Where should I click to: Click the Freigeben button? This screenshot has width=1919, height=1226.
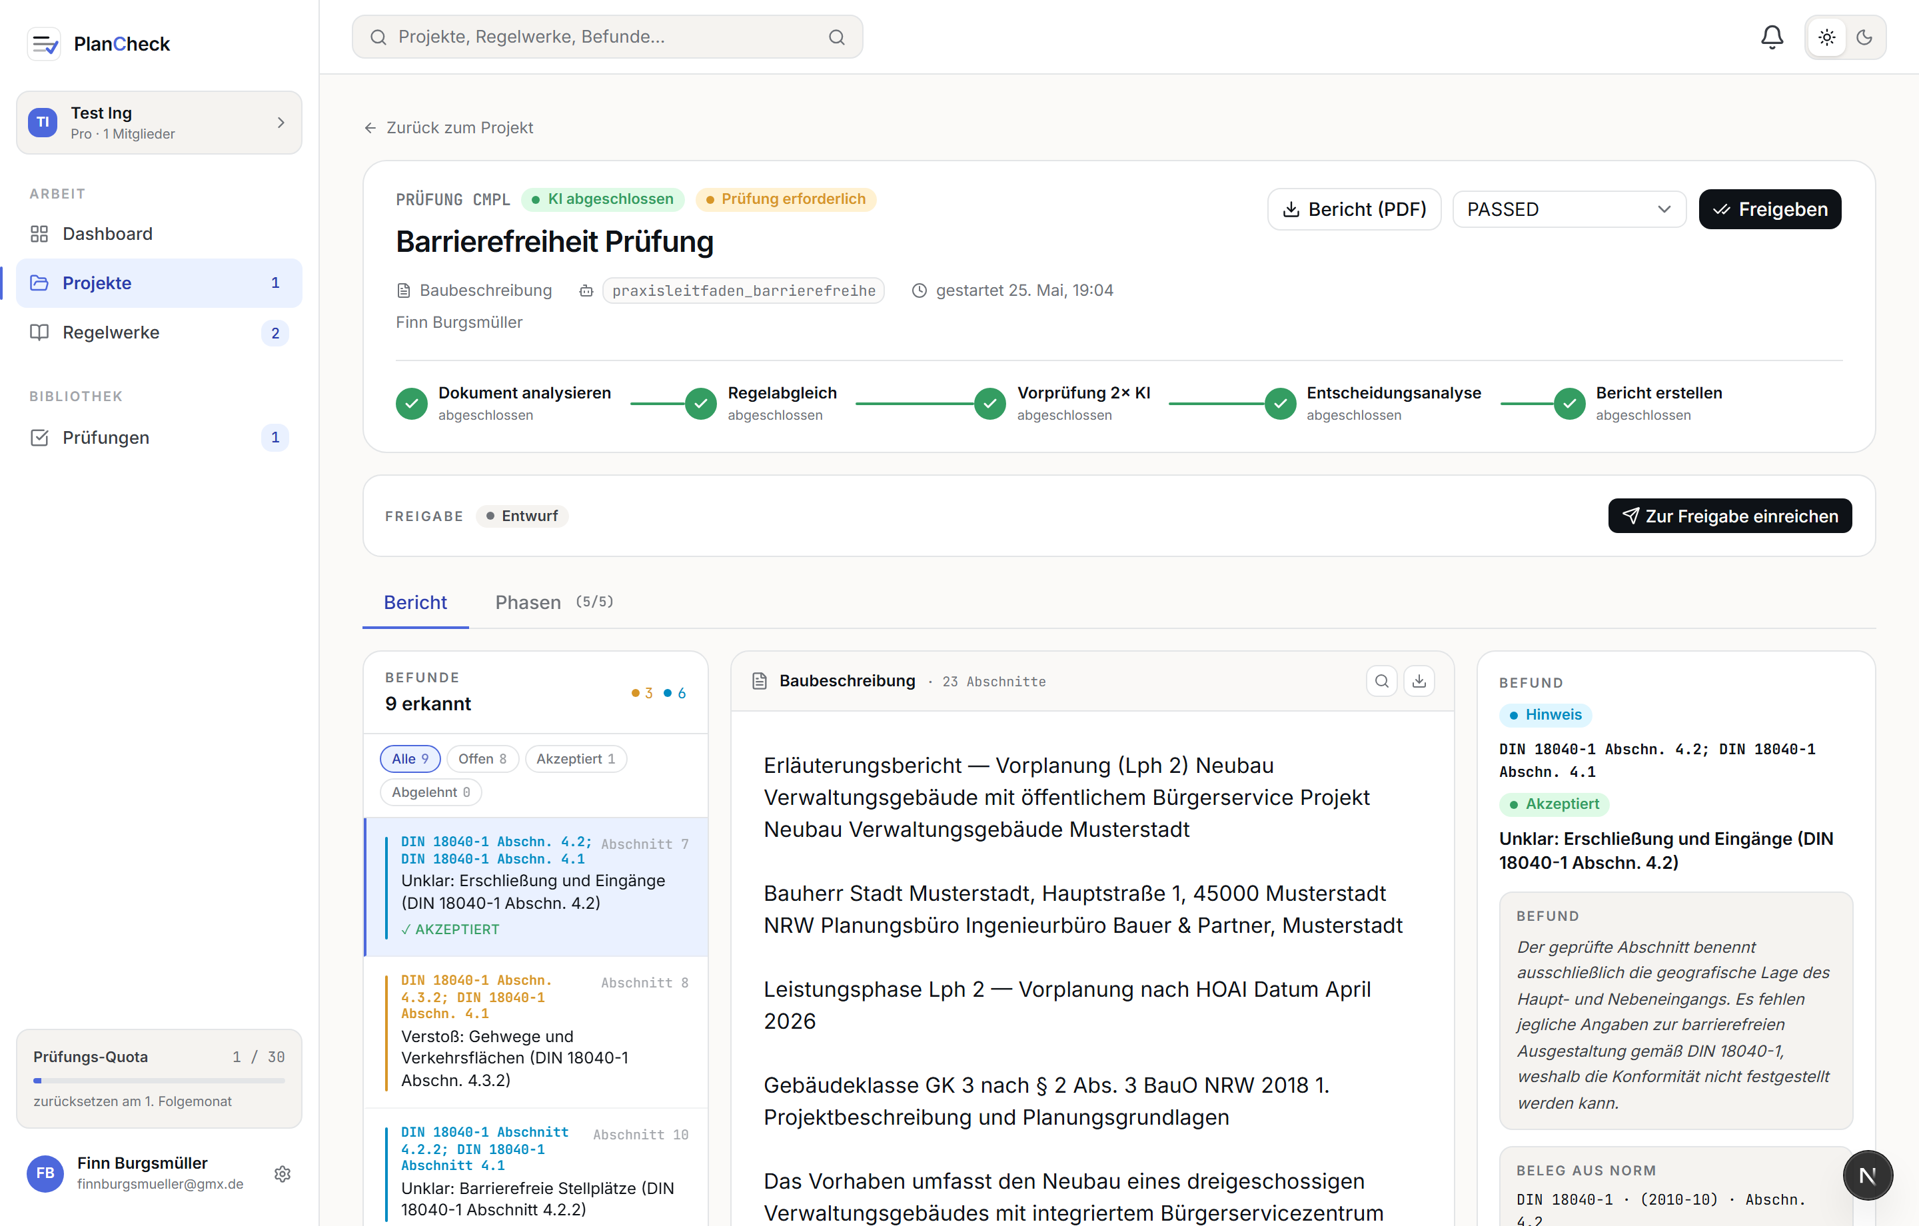[1769, 209]
